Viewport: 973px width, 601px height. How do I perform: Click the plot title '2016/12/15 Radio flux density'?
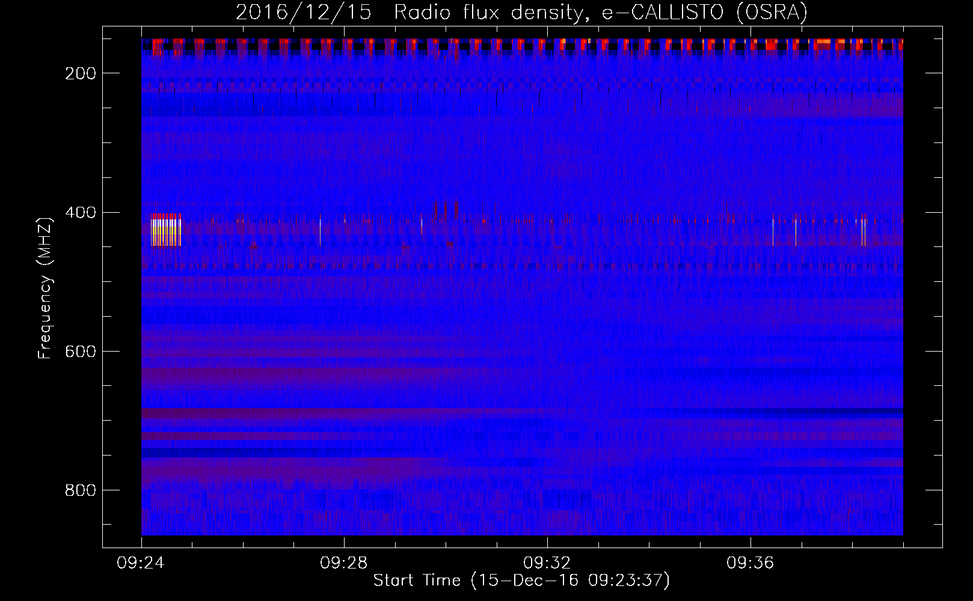(x=521, y=12)
